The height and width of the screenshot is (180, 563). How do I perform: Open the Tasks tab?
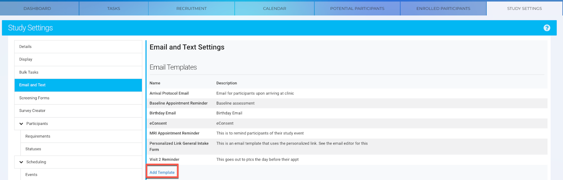tap(114, 8)
